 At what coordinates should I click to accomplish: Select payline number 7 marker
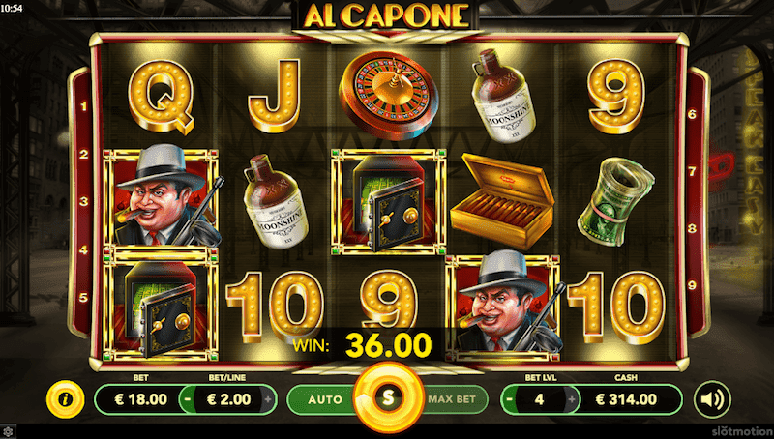click(692, 171)
